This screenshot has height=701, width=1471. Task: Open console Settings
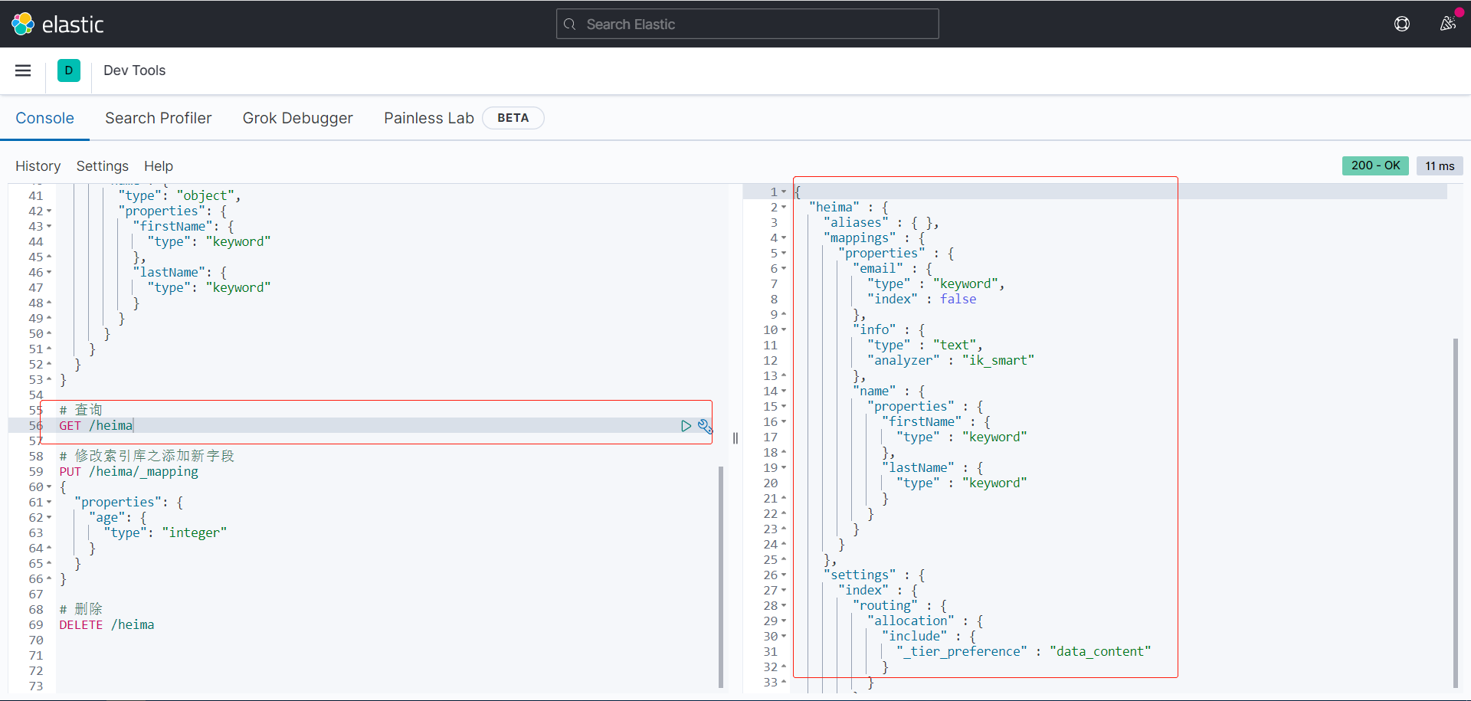pyautogui.click(x=102, y=166)
